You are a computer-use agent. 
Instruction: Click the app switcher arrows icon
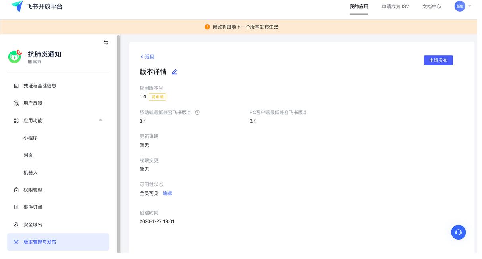point(106,42)
